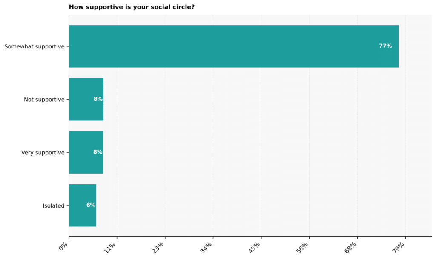Click the 8% label on Not supportive bar
436x259 pixels.
(98, 99)
